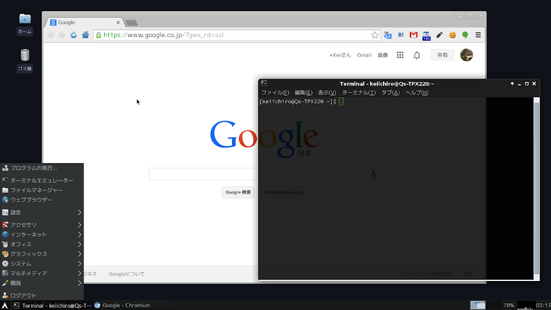Viewport: 551px width, 310px height.
Task: Open the pencil edit extension icon
Action: [x=439, y=35]
